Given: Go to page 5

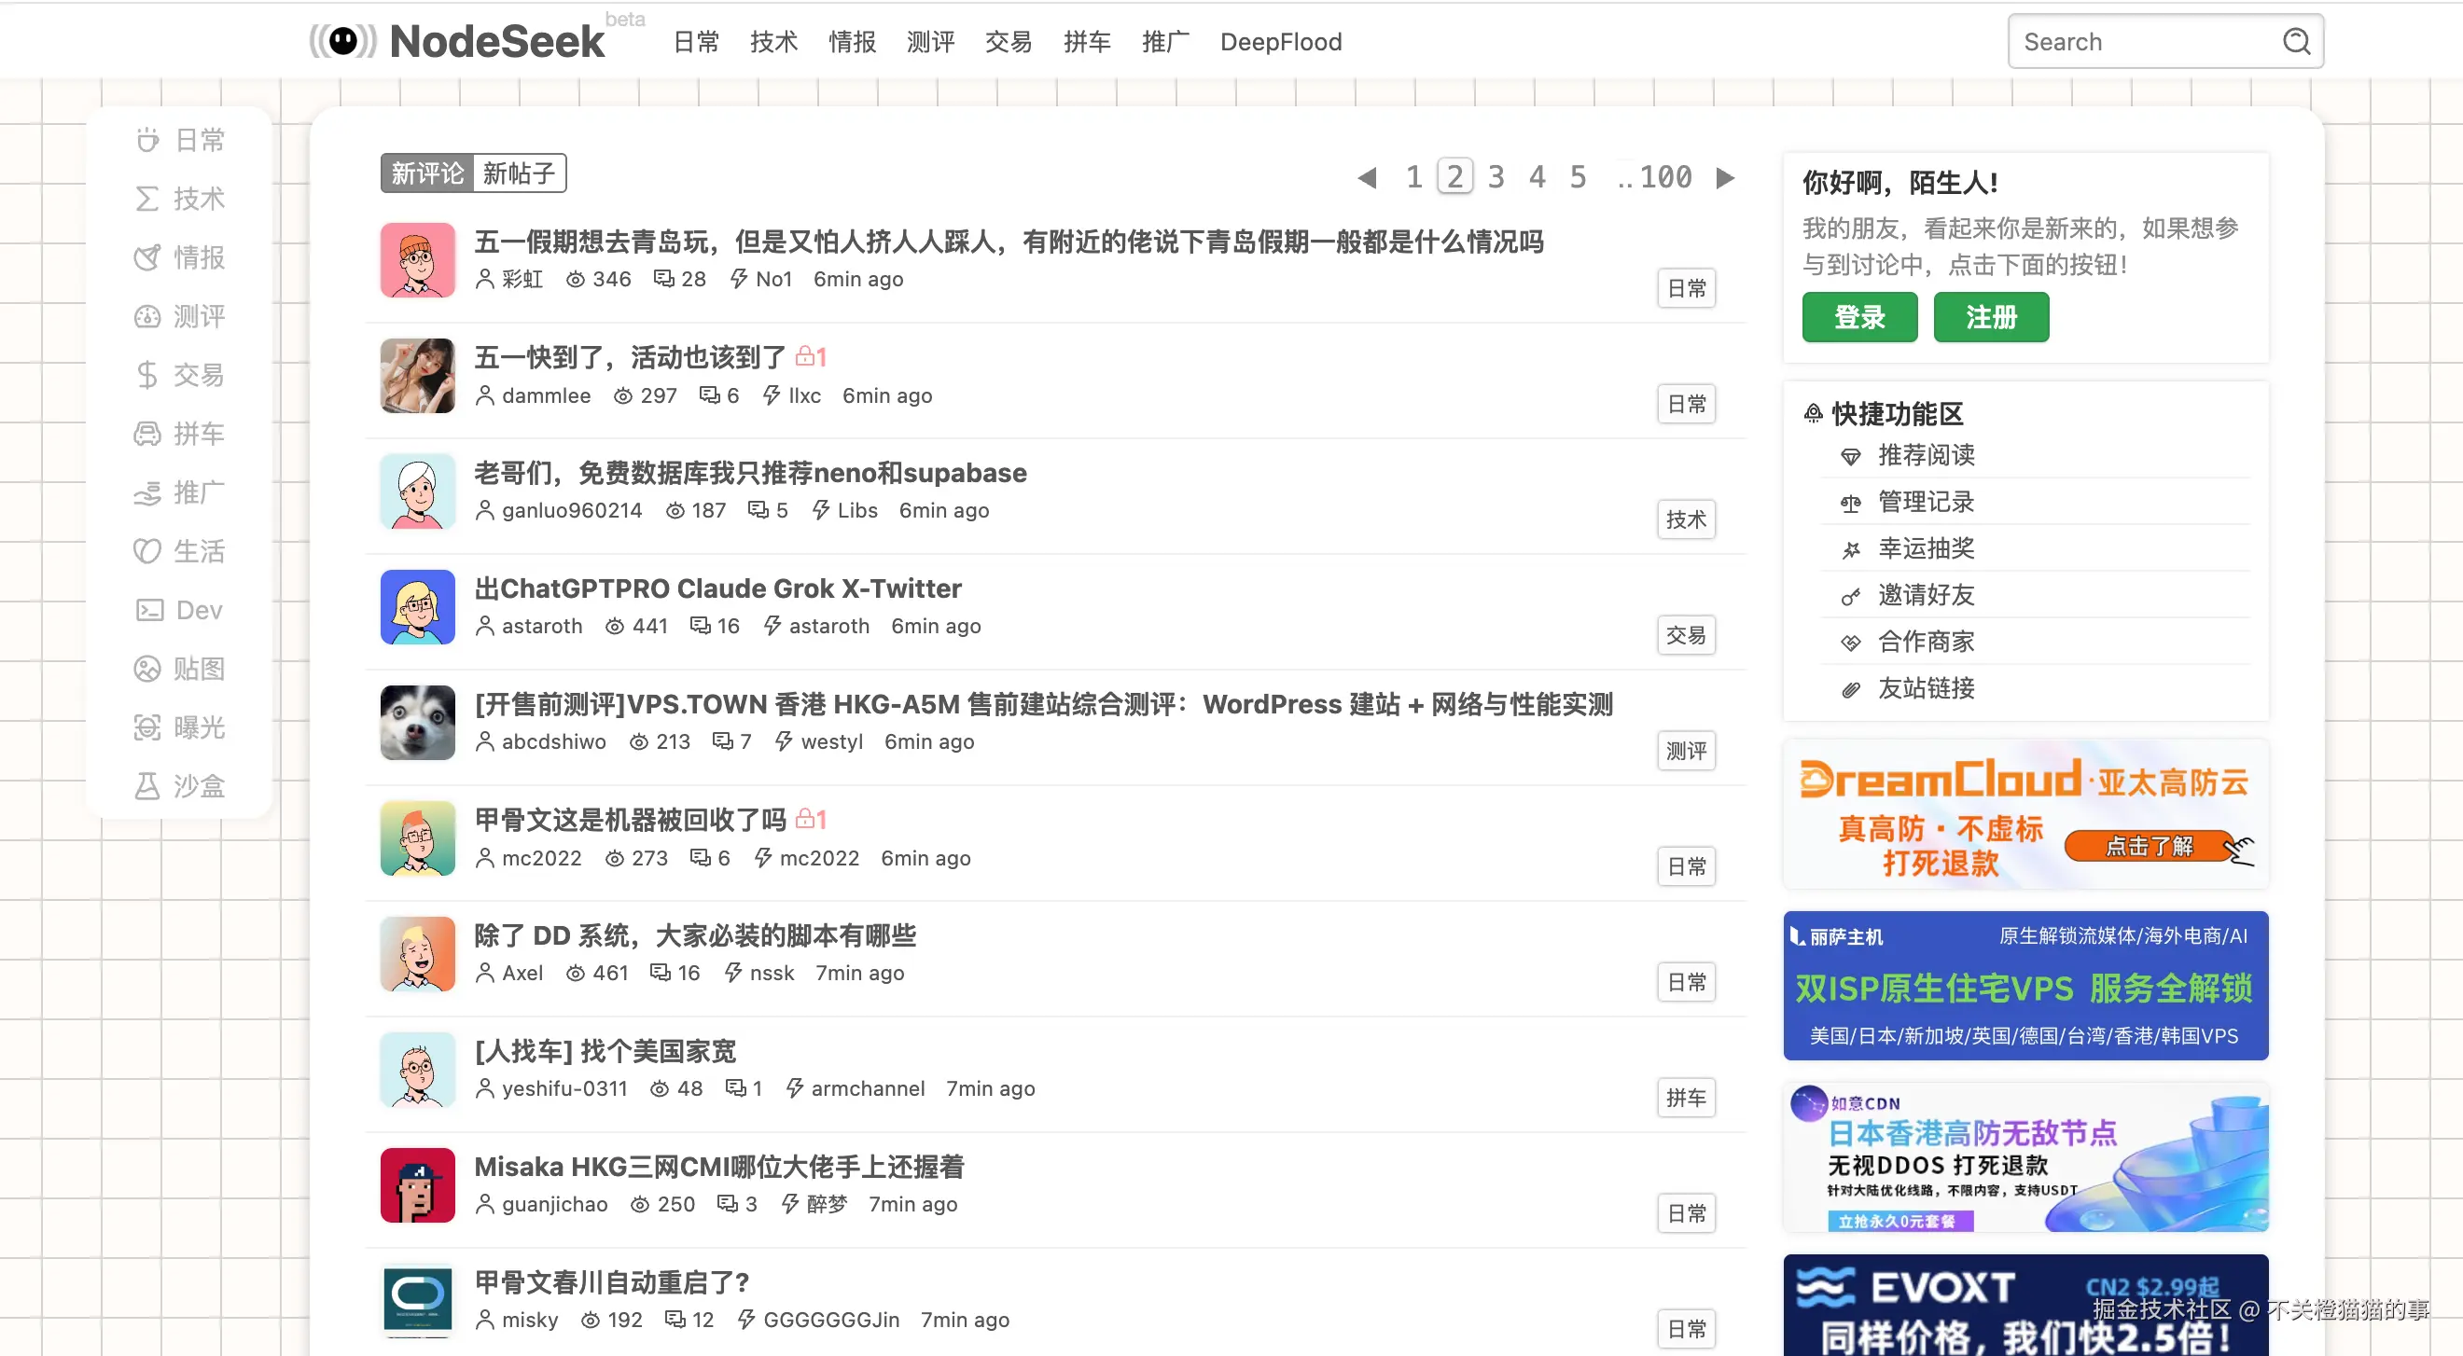Looking at the screenshot, I should click(x=1579, y=178).
